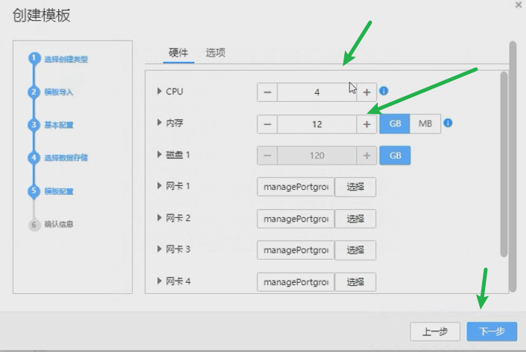Click the CPU info icon
This screenshot has width=526, height=352.
click(384, 91)
